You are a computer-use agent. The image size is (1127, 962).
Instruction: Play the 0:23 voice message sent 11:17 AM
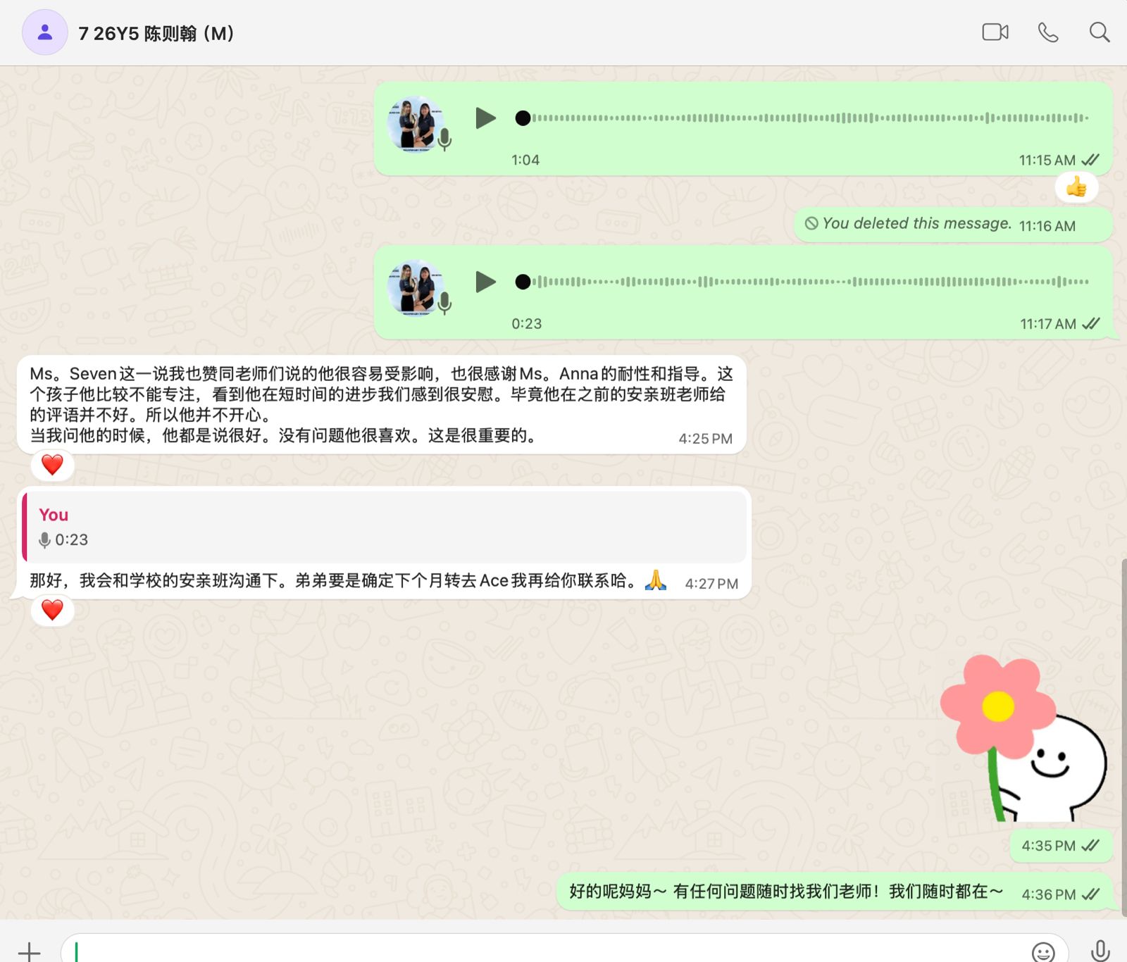click(x=485, y=282)
